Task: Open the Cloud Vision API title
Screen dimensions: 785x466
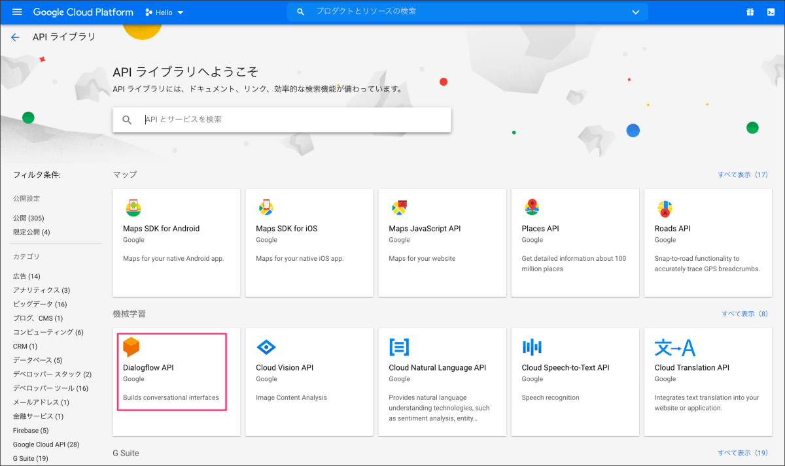Action: 285,368
